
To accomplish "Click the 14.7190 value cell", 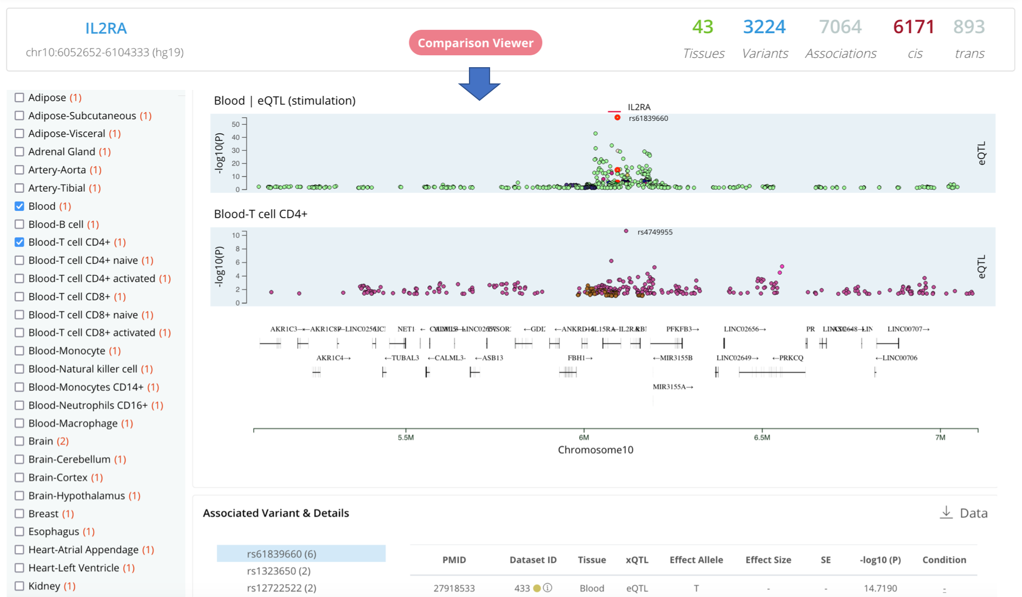I will click(880, 588).
